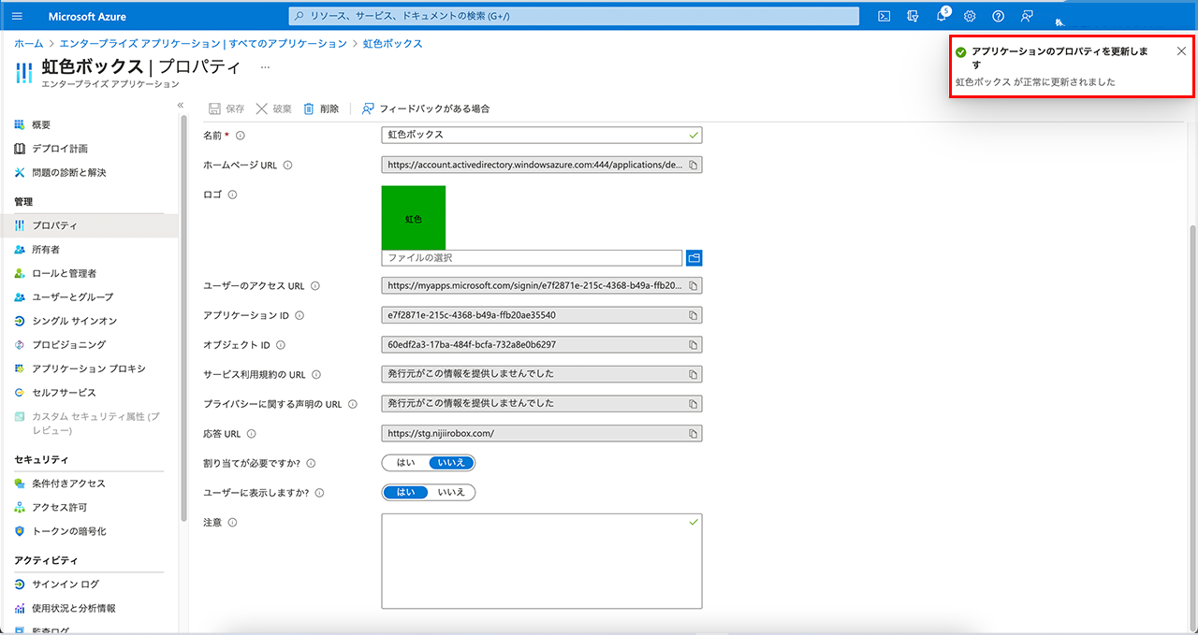Open ユーザーとグループ in sidebar
1198x635 pixels.
coord(72,296)
